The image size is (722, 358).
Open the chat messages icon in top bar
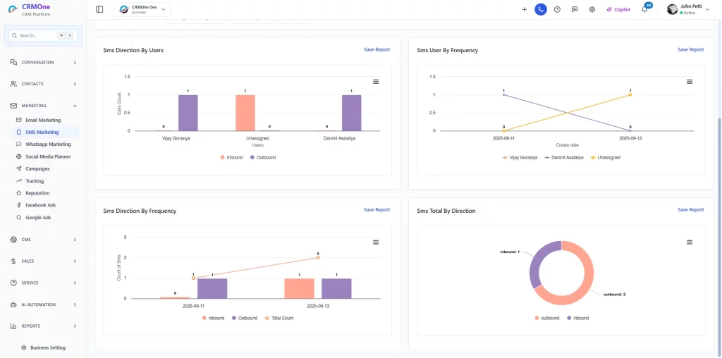point(575,9)
